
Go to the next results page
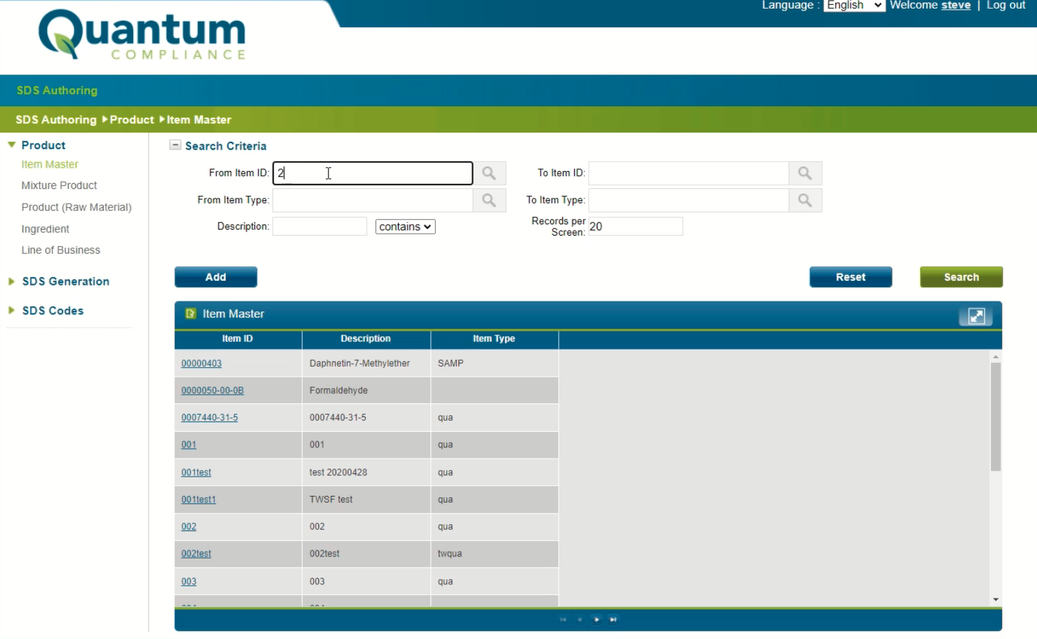tap(597, 619)
